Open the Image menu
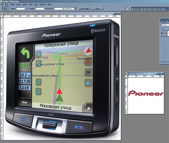The width and height of the screenshot is (169, 143). click(x=12, y=5)
